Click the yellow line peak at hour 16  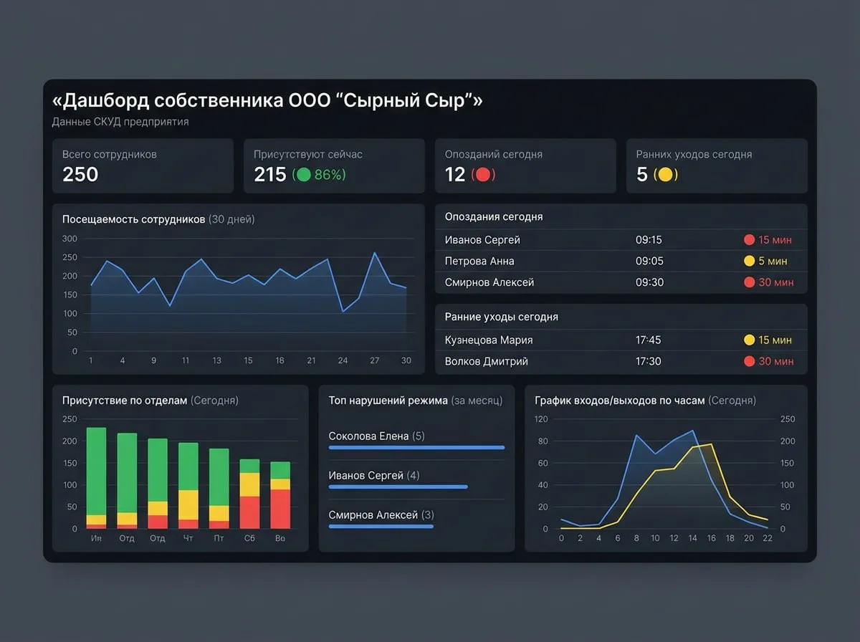(x=710, y=444)
